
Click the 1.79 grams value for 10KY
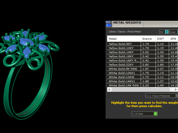(145, 48)
